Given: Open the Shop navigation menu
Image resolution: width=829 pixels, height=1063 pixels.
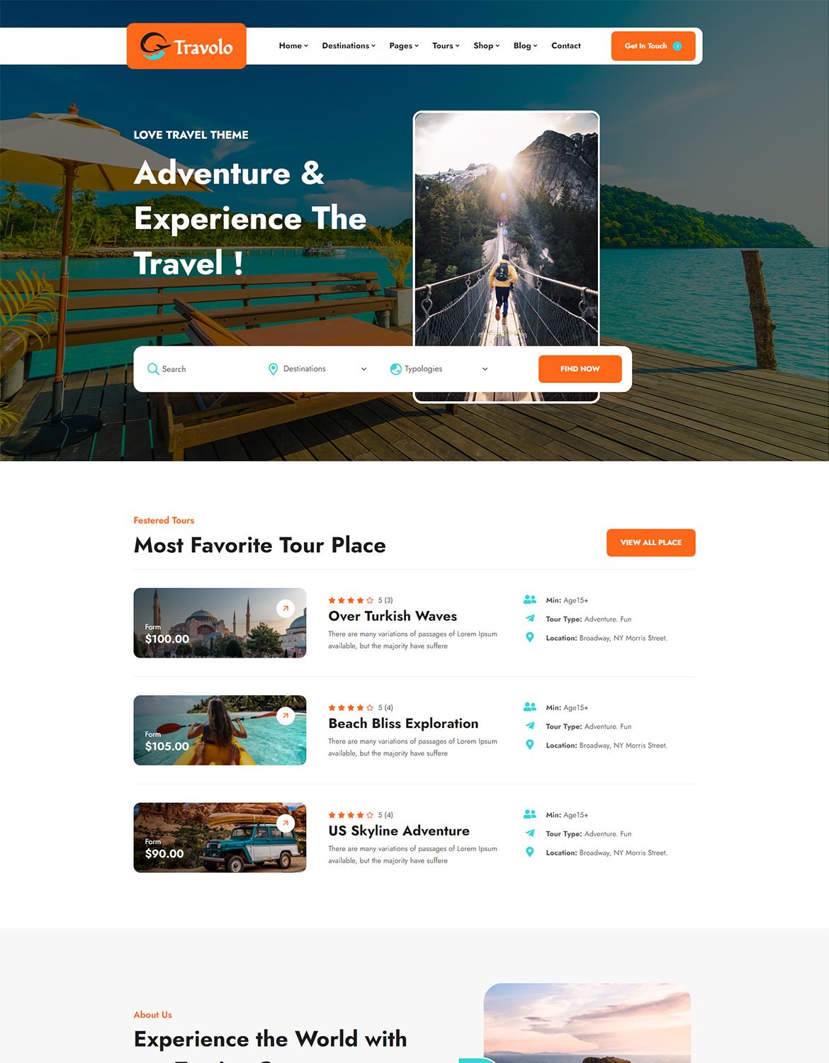Looking at the screenshot, I should coord(487,46).
